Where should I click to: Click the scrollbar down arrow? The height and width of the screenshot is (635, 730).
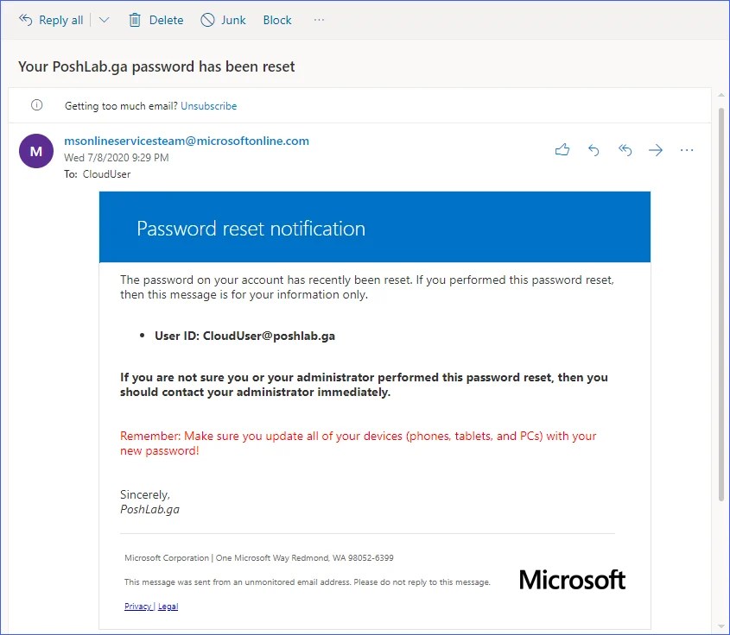[x=720, y=626]
